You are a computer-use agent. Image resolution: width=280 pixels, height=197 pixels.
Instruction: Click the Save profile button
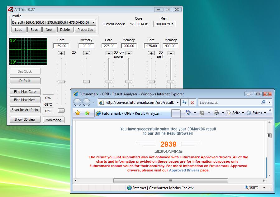(x=34, y=30)
